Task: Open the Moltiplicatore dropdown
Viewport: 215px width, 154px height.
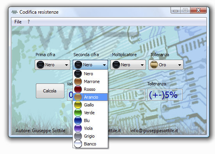Action: pyautogui.click(x=128, y=65)
